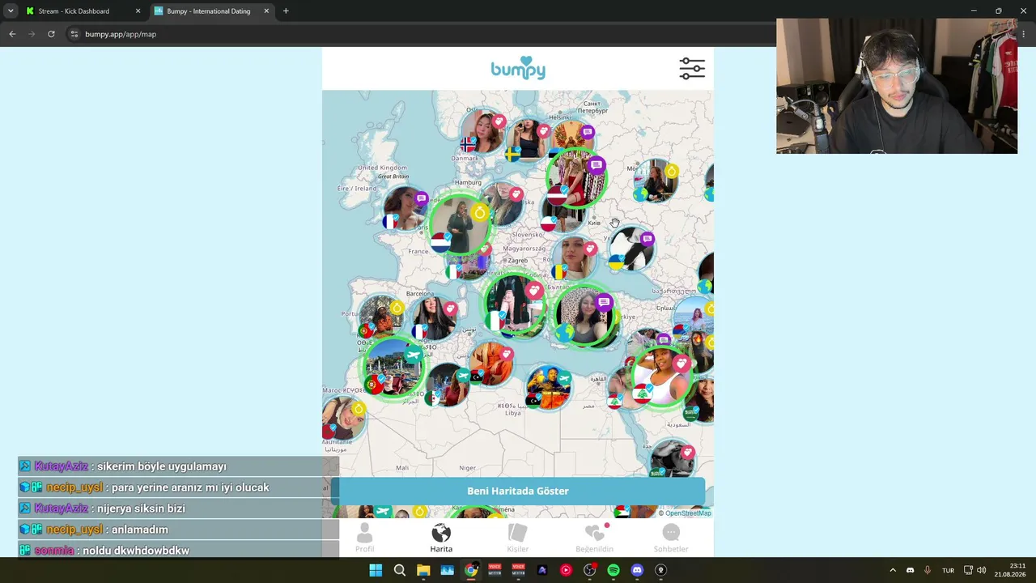Open the volume control in system tray

982,570
